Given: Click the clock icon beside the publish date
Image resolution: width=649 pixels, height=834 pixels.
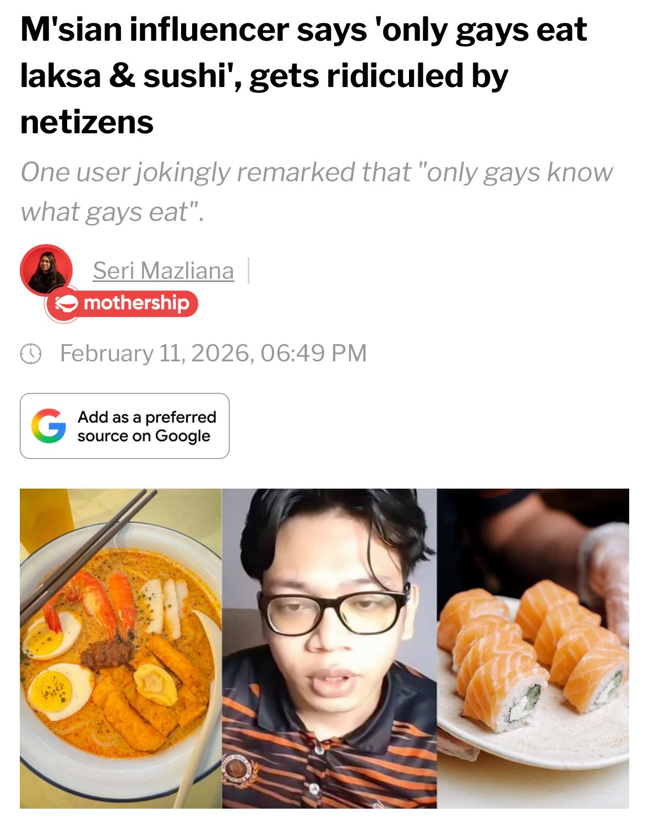Looking at the screenshot, I should (x=31, y=354).
